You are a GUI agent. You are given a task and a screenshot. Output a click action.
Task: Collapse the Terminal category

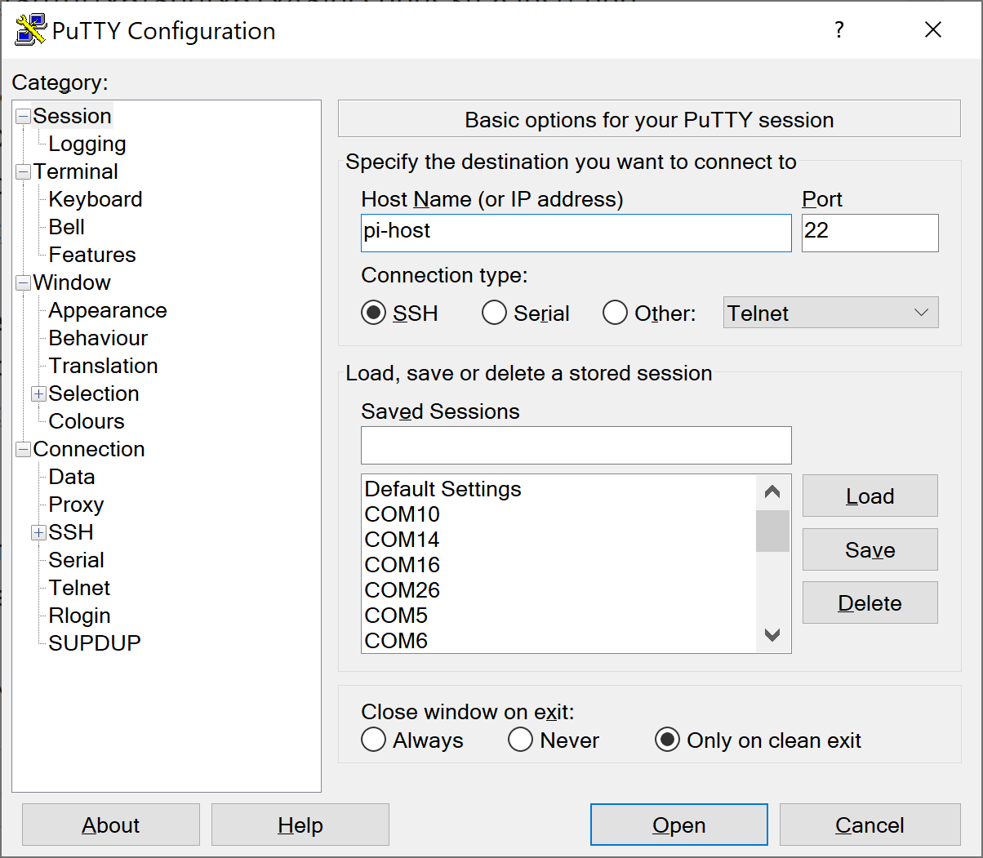pos(23,172)
